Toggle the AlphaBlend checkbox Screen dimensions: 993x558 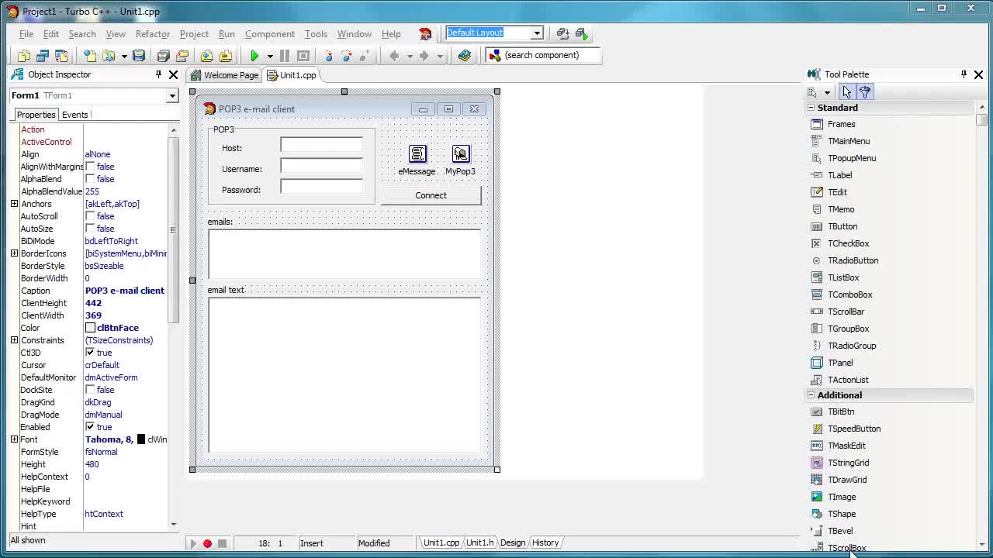90,179
